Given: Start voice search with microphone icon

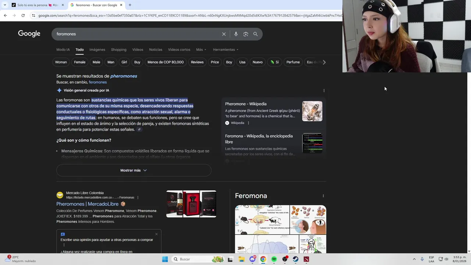Looking at the screenshot, I should 236,34.
